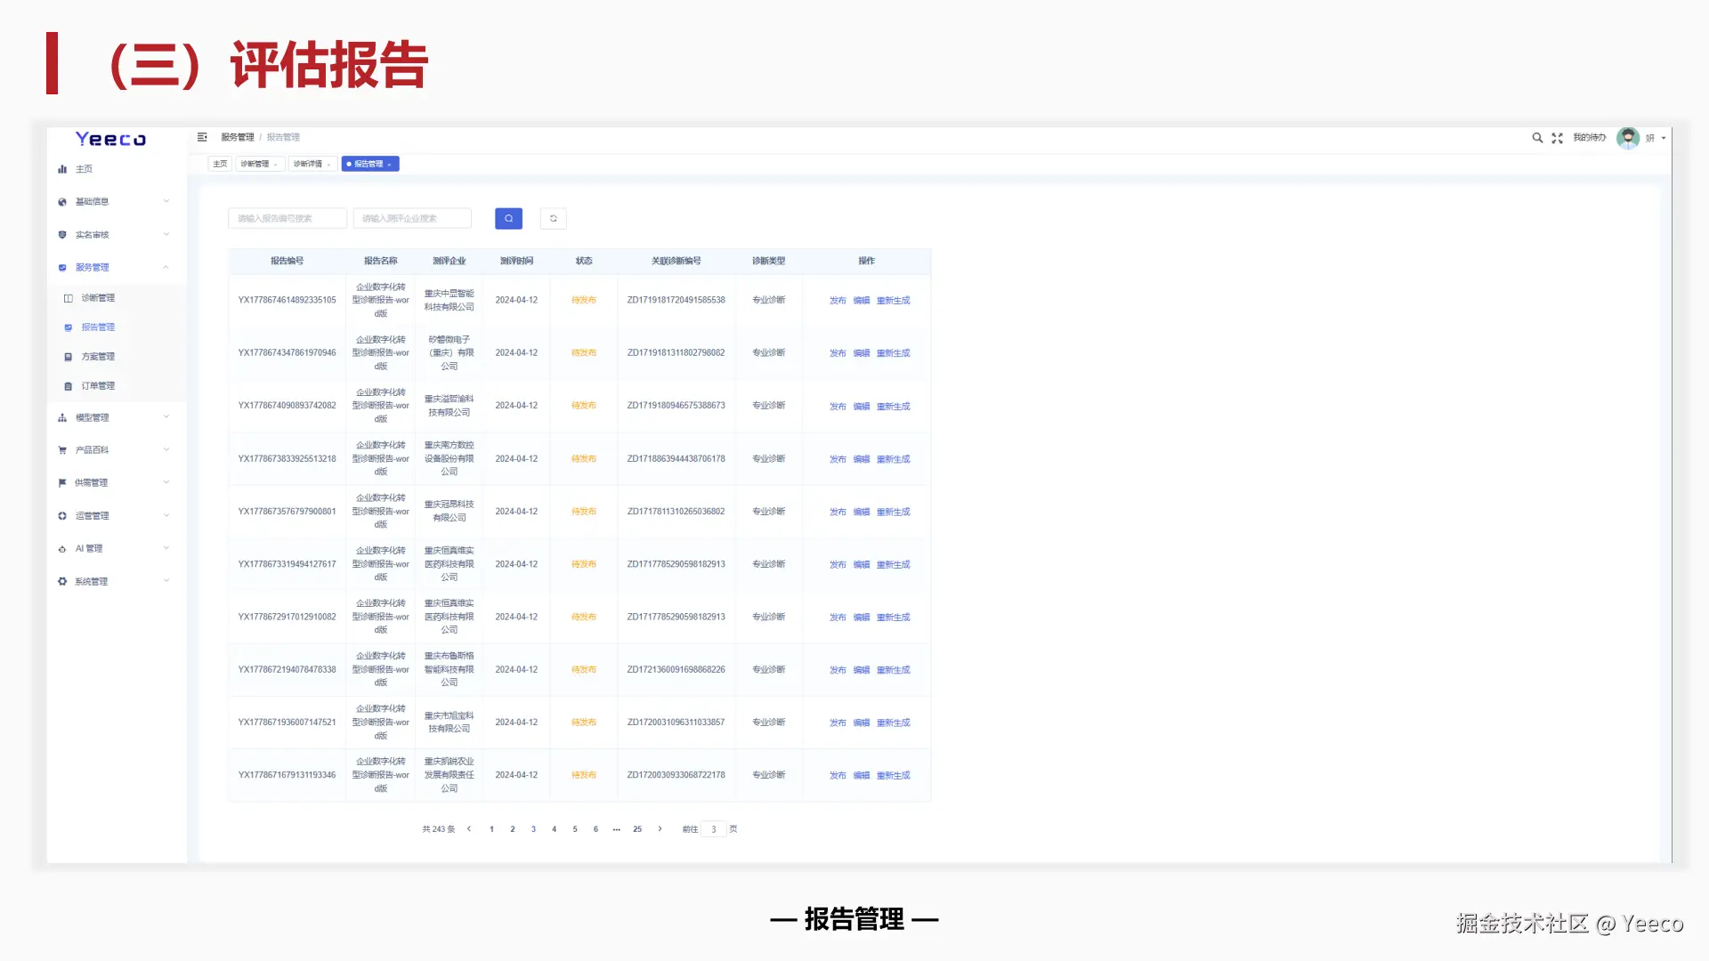Click the user avatar picture
Image resolution: width=1709 pixels, height=961 pixels.
(x=1627, y=138)
